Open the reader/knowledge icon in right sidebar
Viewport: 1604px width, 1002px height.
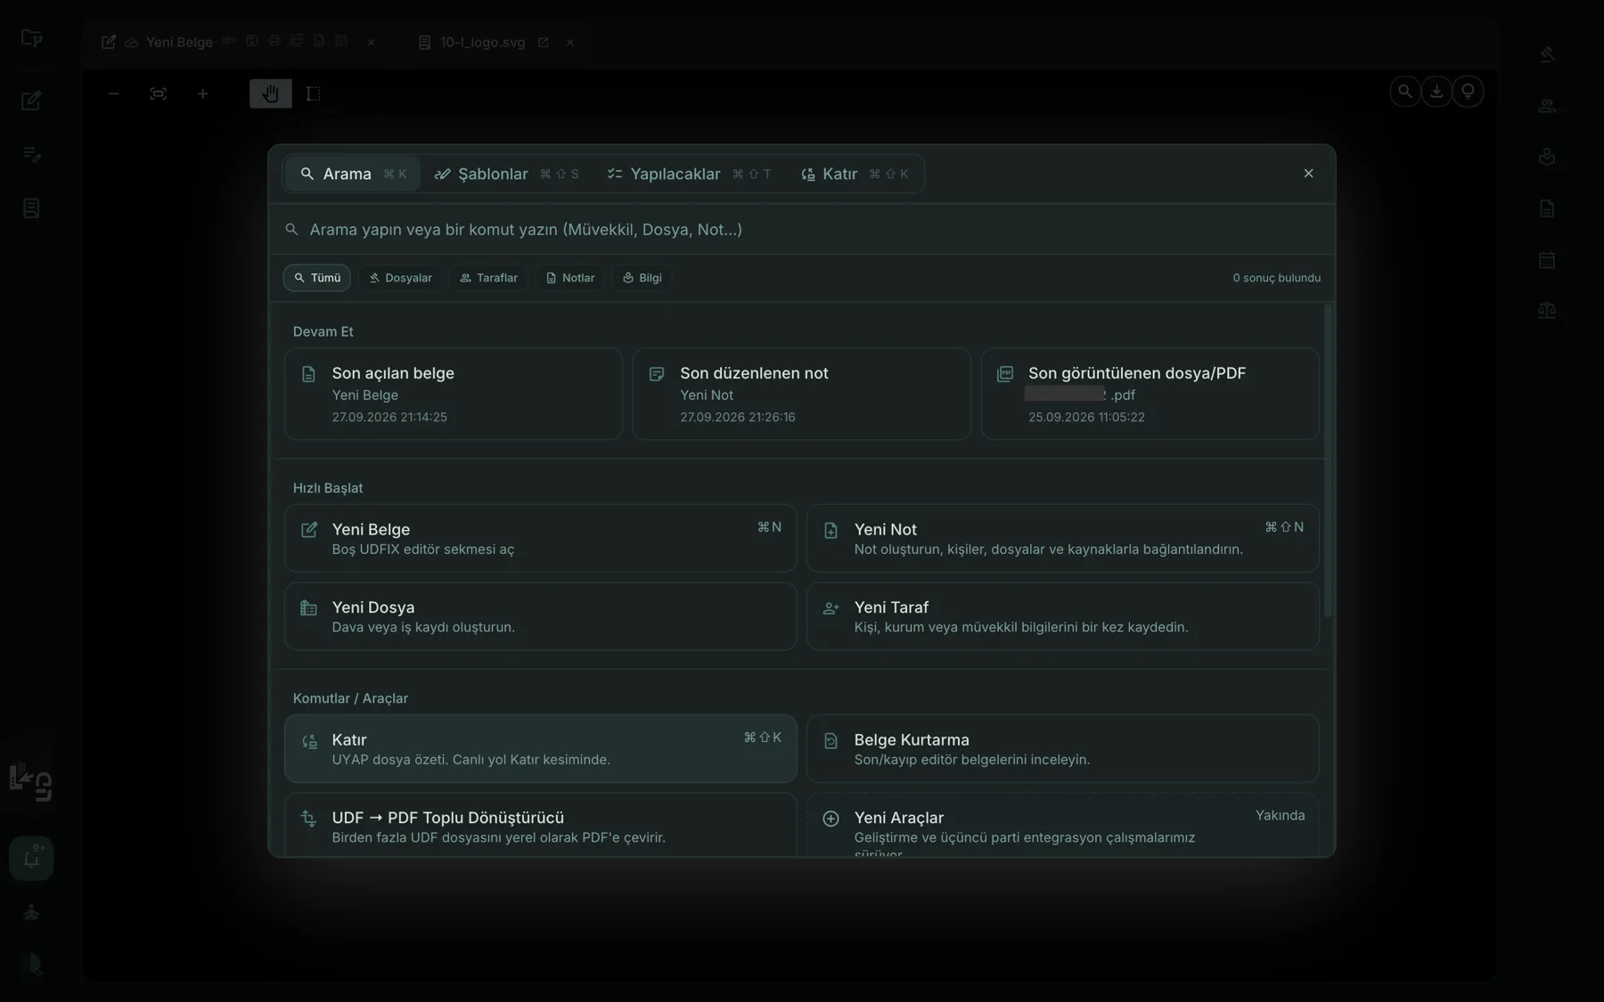(1547, 157)
